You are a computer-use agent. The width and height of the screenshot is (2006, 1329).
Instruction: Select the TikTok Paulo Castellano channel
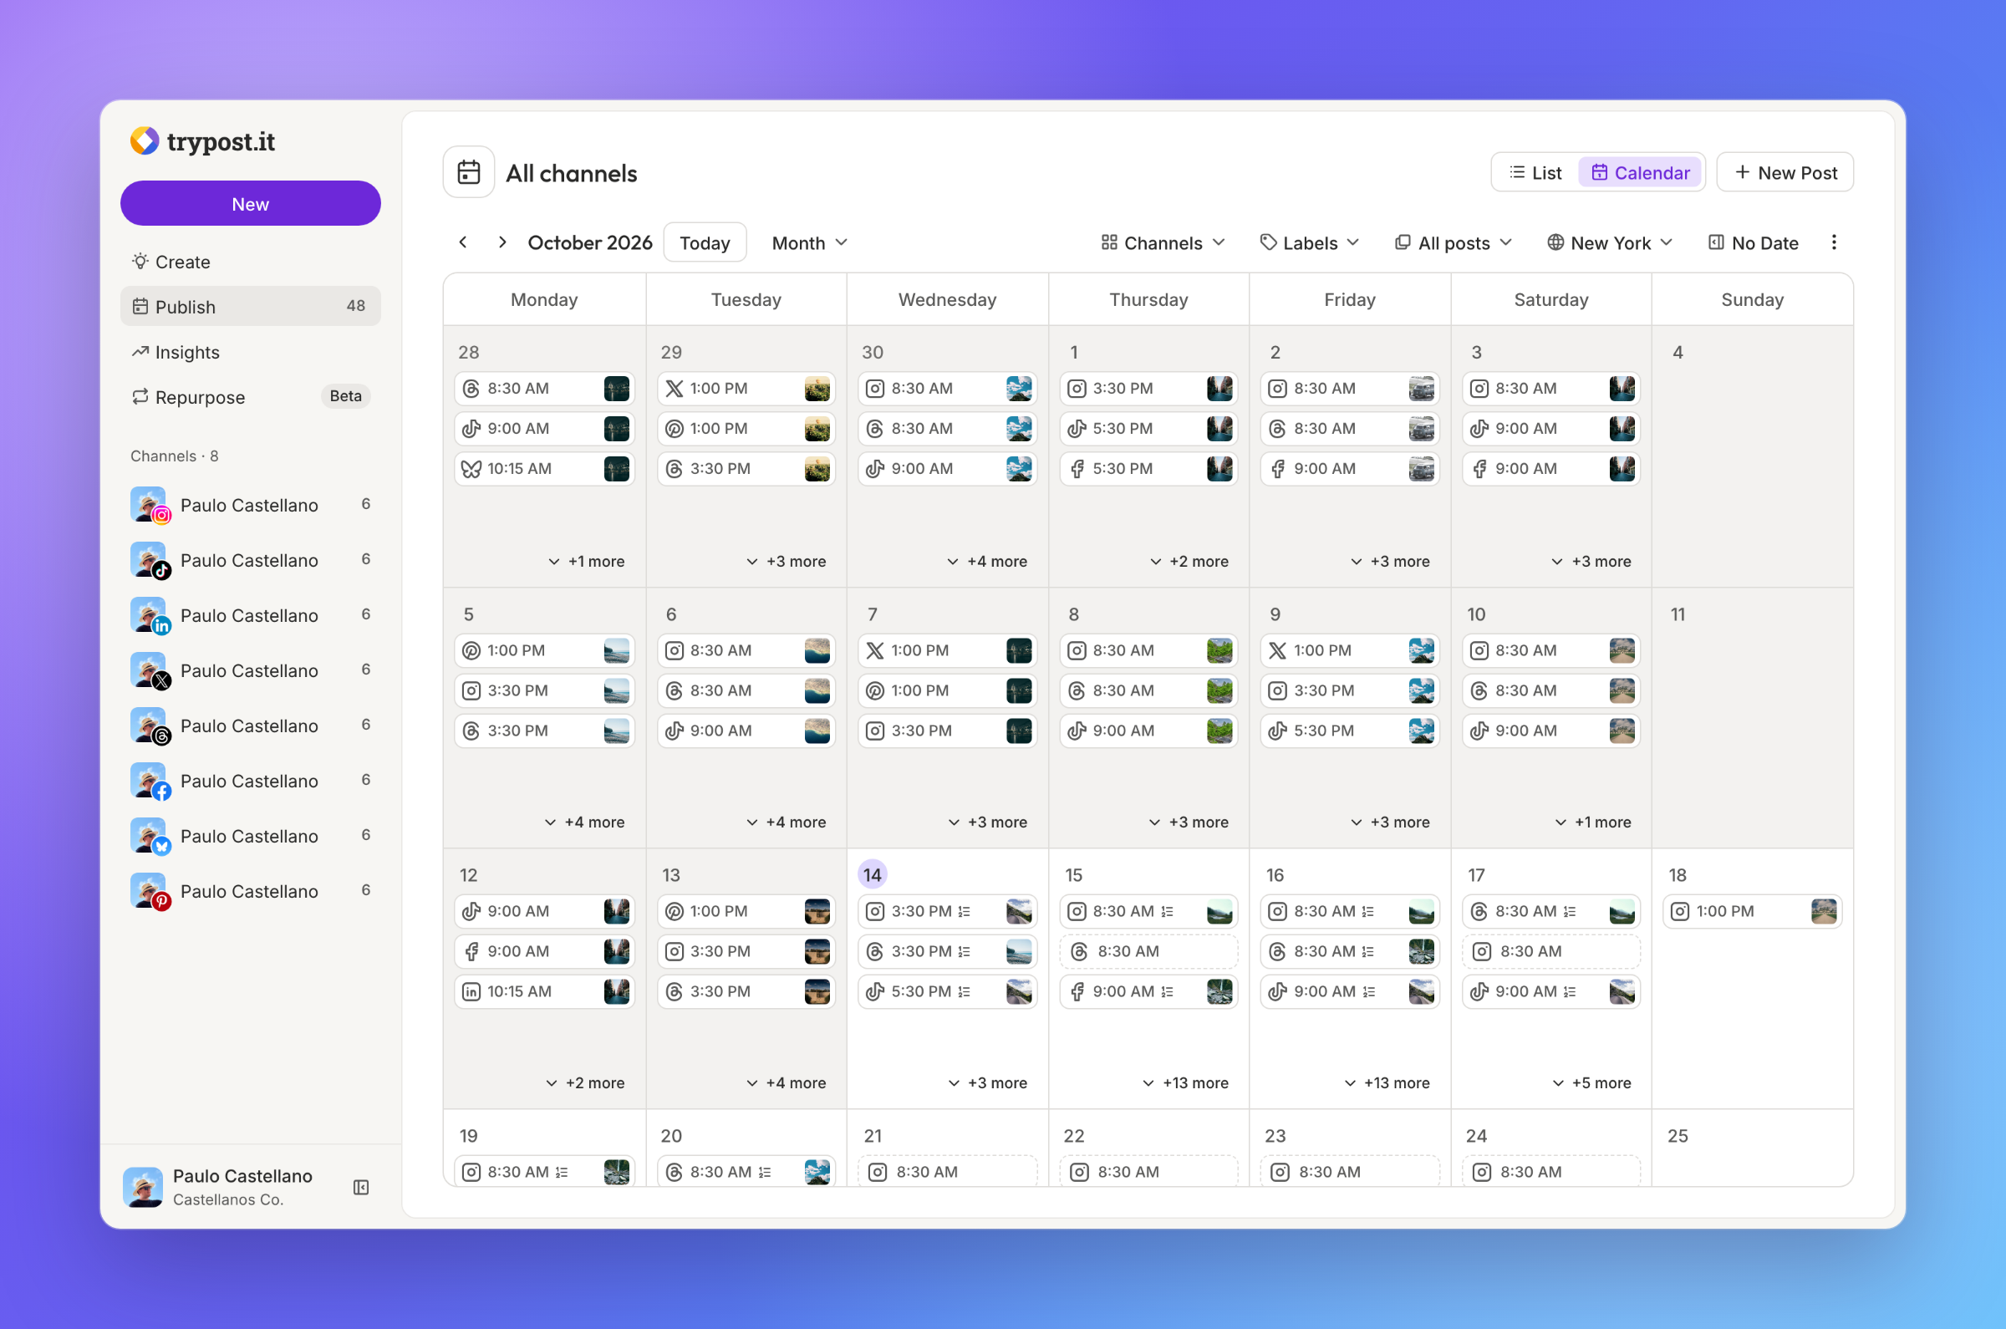coord(251,560)
